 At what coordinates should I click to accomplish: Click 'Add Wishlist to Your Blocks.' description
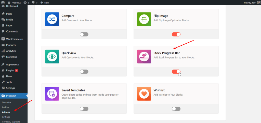tap(168, 95)
